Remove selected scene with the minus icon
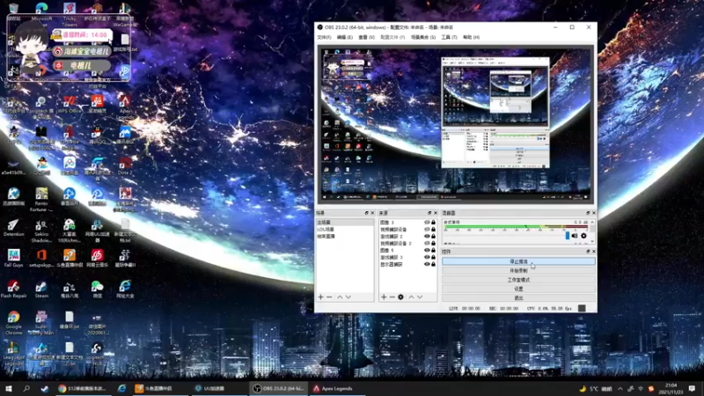 (329, 297)
